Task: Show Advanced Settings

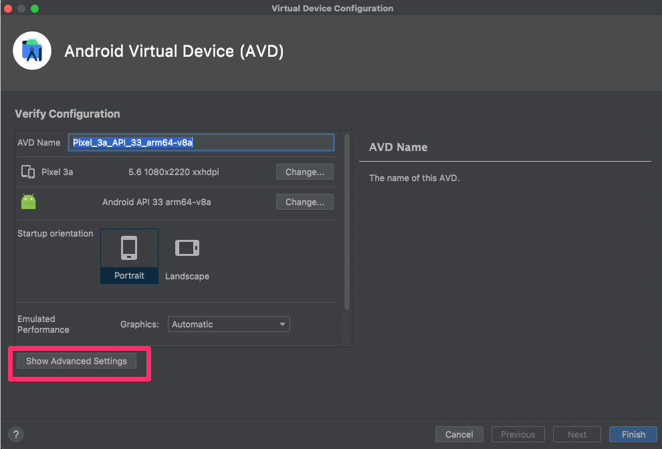Action: point(76,361)
